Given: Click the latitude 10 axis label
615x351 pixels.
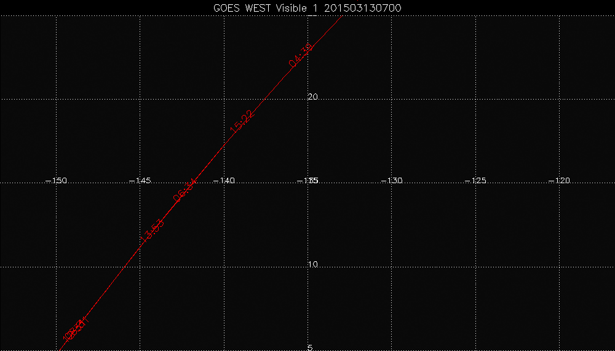Looking at the screenshot, I should [312, 264].
